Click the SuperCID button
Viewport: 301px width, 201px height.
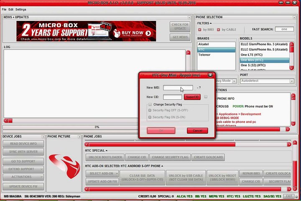click(192, 97)
